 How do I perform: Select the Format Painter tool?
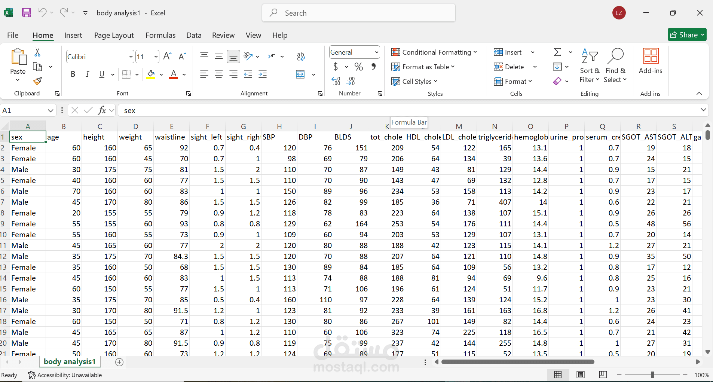click(37, 81)
